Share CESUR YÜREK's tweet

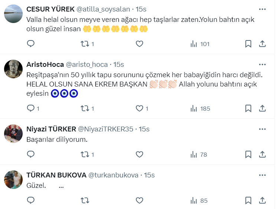[x=262, y=44]
